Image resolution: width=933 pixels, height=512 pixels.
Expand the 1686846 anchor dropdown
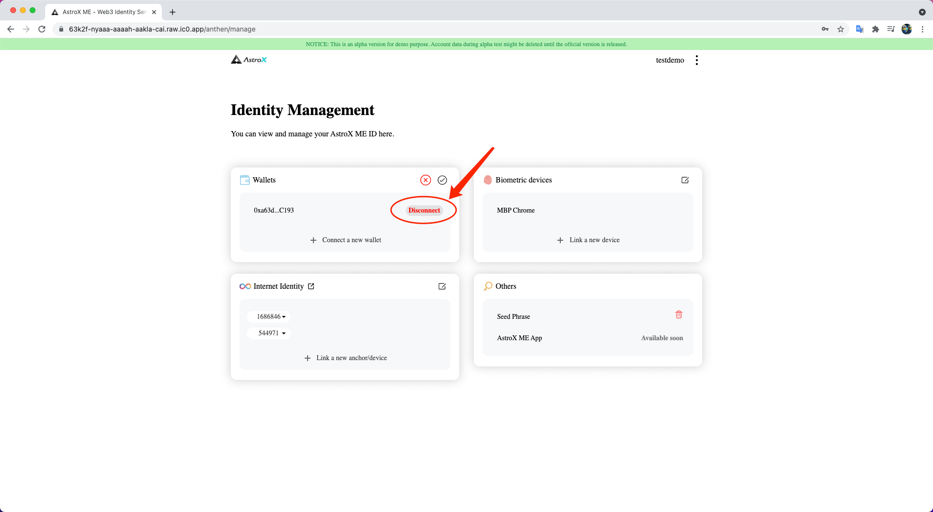coord(269,316)
